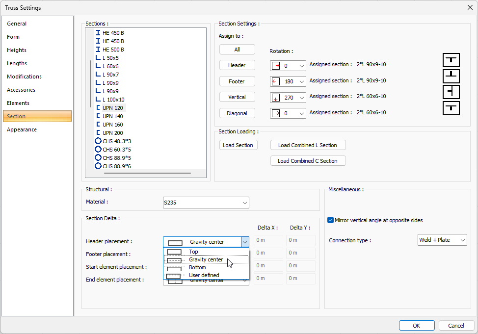Open Header rotation dropdown
Screen dimensions: 478x334
pos(288,66)
